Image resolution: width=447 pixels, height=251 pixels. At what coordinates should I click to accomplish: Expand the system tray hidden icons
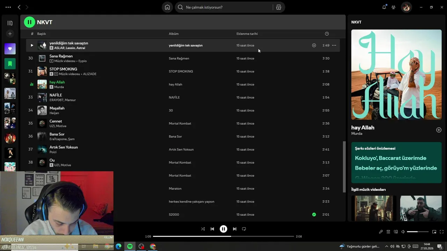point(387,246)
